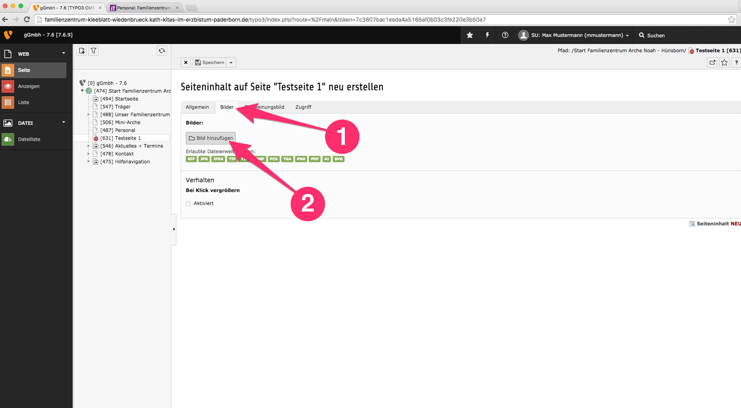741x408 pixels.
Task: Click the Speichern button
Action: (210, 62)
